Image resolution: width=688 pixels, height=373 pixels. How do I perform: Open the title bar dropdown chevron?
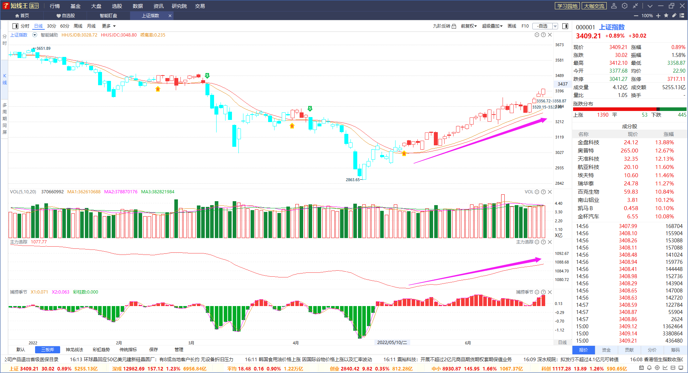(650, 6)
